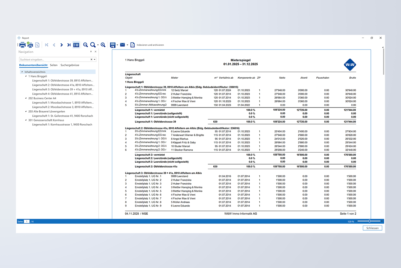Click the Indexieren und archivieren document icon
This screenshot has width=401, height=268.
[133, 45]
